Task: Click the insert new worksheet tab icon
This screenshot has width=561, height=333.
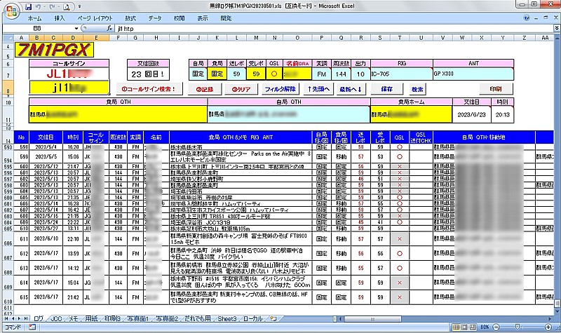Action: [272, 318]
